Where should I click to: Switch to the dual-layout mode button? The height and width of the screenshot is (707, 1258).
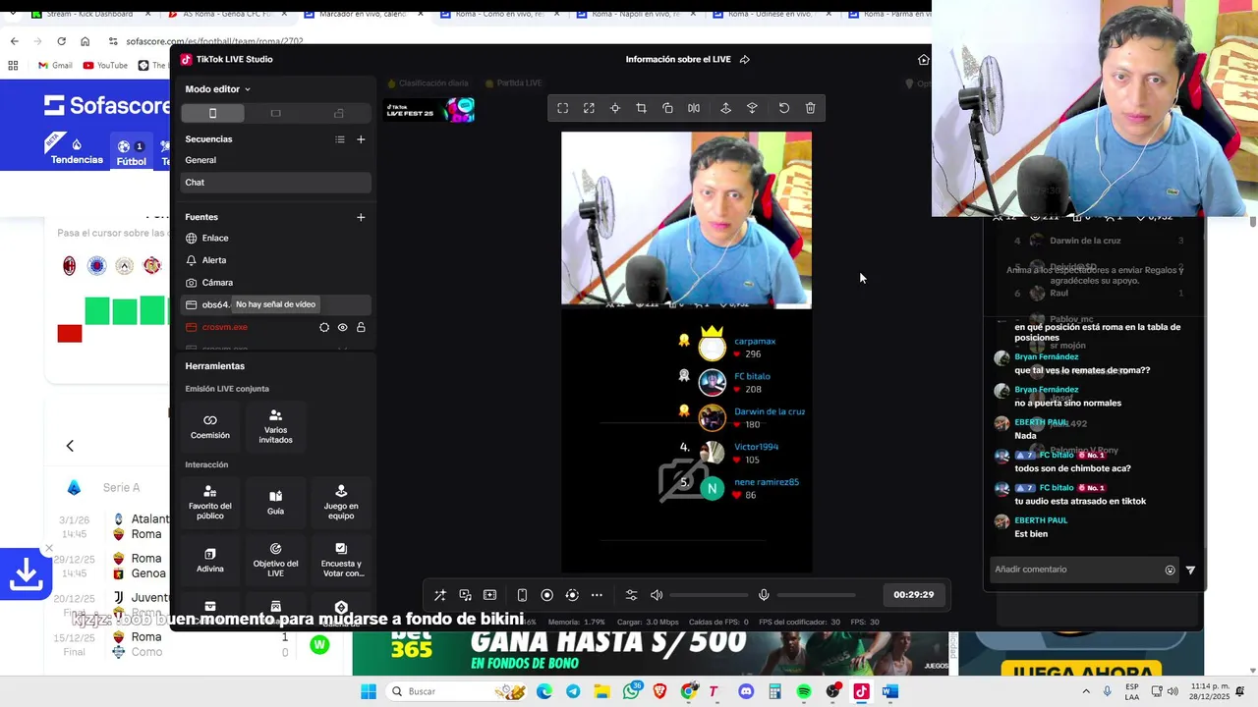[339, 113]
